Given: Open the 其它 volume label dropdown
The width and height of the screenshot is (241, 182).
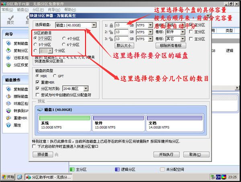Looking at the screenshot, I should pos(183,39).
